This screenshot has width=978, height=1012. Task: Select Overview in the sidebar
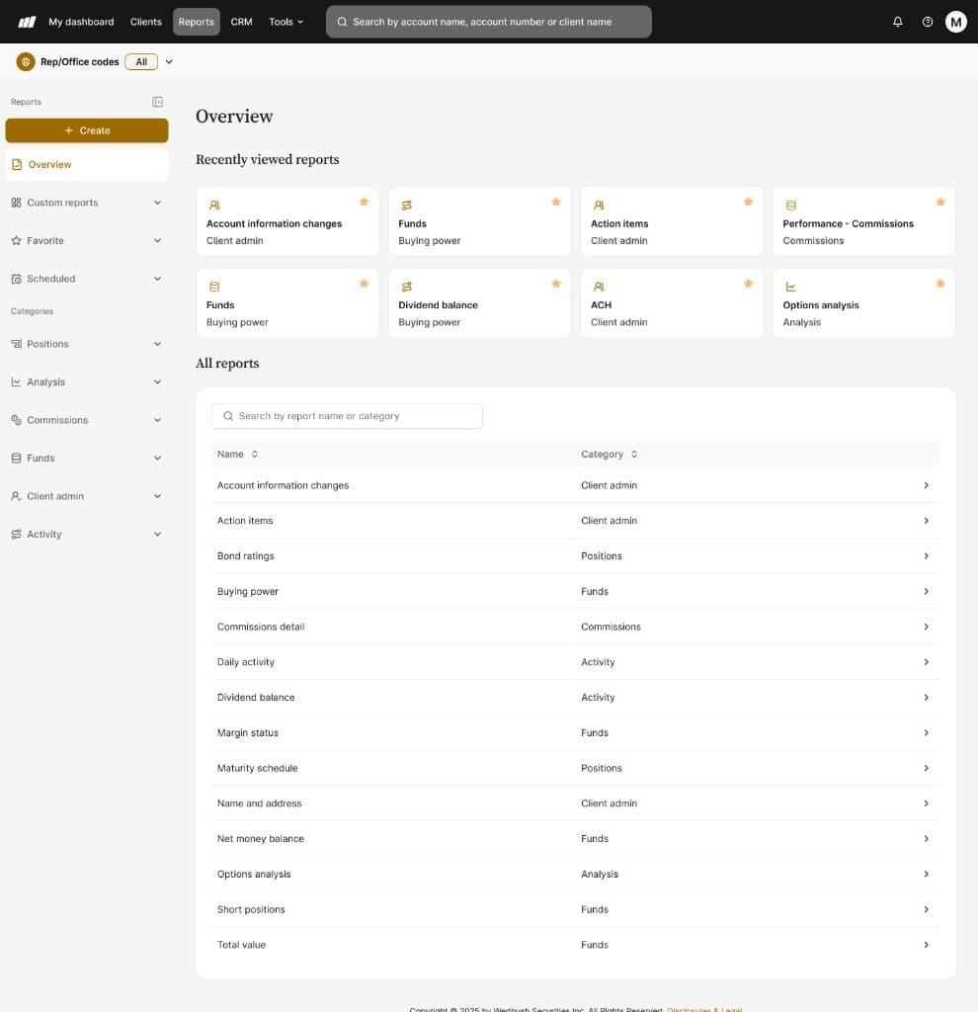[87, 165]
